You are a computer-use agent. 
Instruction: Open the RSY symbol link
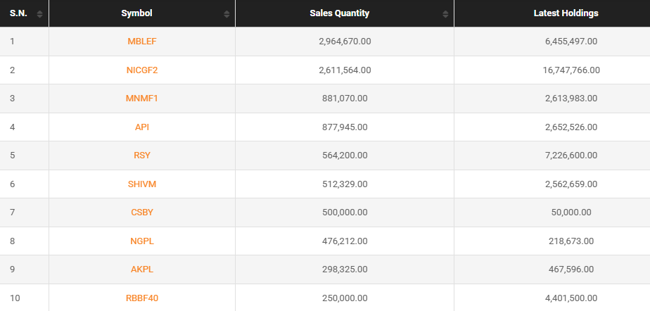(142, 155)
